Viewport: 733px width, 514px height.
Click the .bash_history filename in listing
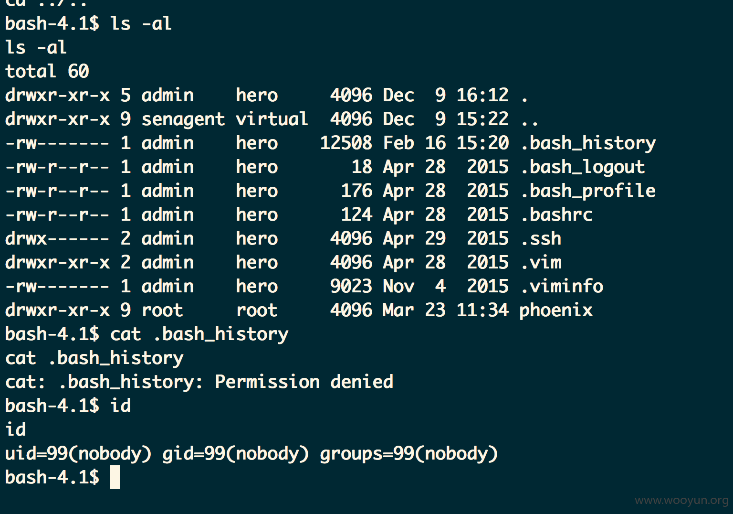pos(588,143)
